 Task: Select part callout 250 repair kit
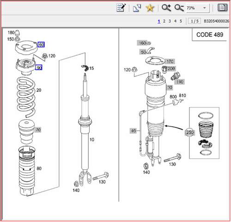190,132
